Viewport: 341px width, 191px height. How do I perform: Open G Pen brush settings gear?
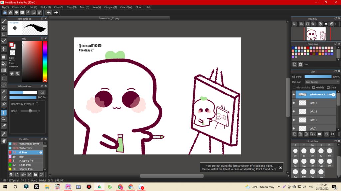coord(41,152)
